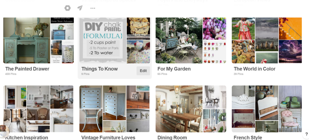Click the hexagon settings icon

tap(67, 8)
